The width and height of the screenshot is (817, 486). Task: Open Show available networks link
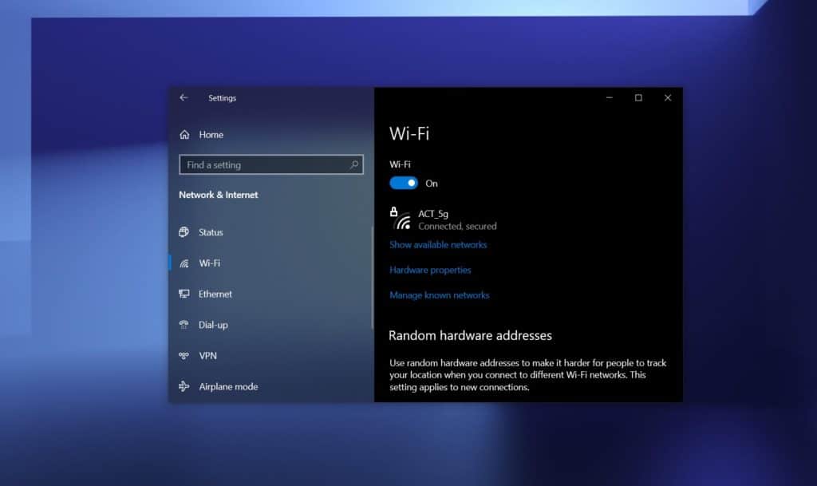point(438,245)
